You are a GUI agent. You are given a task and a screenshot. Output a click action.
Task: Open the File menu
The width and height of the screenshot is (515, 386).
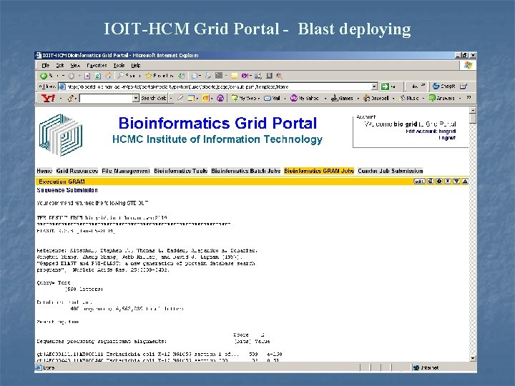[45, 65]
